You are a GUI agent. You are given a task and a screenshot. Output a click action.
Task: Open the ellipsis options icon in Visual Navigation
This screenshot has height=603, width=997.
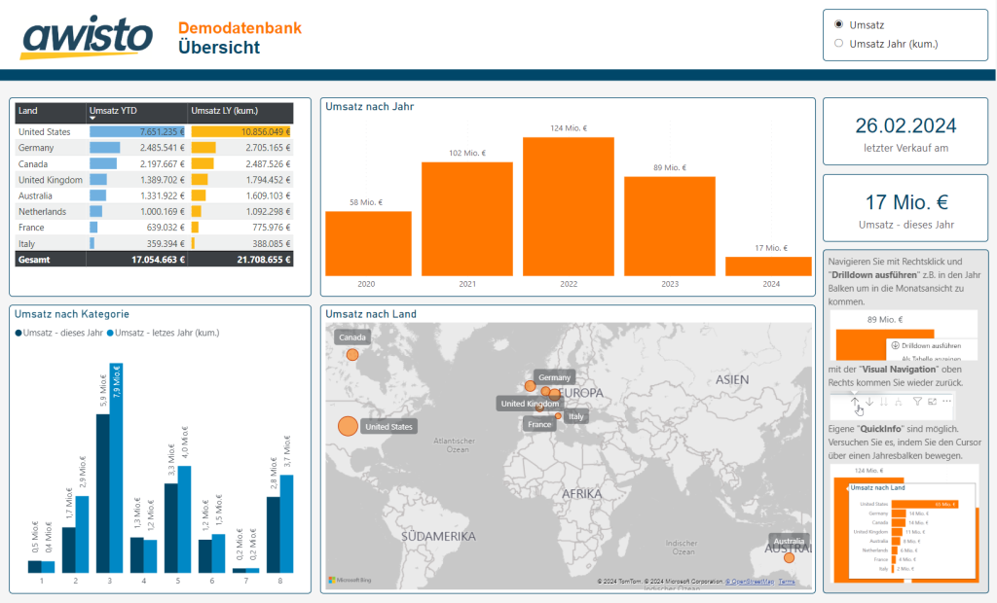tap(946, 401)
